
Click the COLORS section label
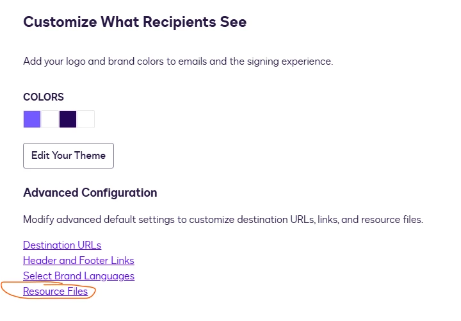[44, 97]
